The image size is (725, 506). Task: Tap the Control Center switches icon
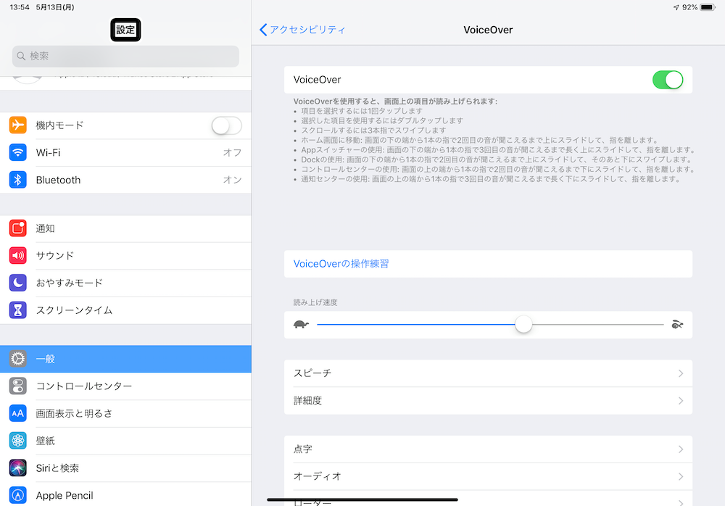coord(17,386)
